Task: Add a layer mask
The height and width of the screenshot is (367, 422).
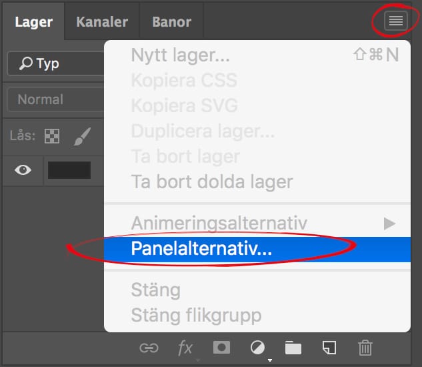Action: pos(221,348)
